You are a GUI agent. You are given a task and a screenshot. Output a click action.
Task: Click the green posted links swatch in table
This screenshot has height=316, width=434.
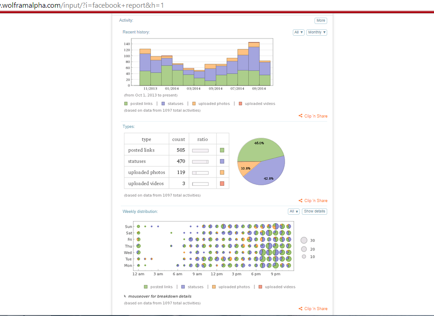(222, 150)
